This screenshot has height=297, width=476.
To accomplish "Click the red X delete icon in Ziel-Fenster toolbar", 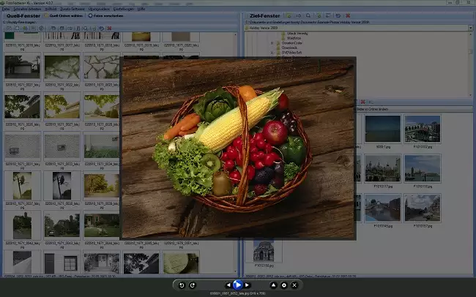I will click(x=347, y=15).
